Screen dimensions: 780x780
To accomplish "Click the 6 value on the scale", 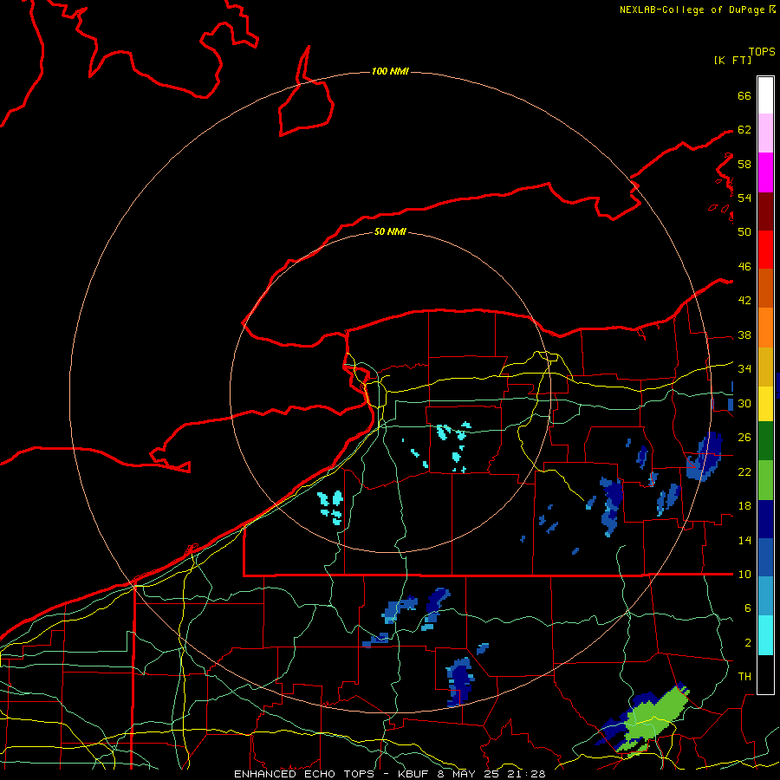I will click(748, 608).
